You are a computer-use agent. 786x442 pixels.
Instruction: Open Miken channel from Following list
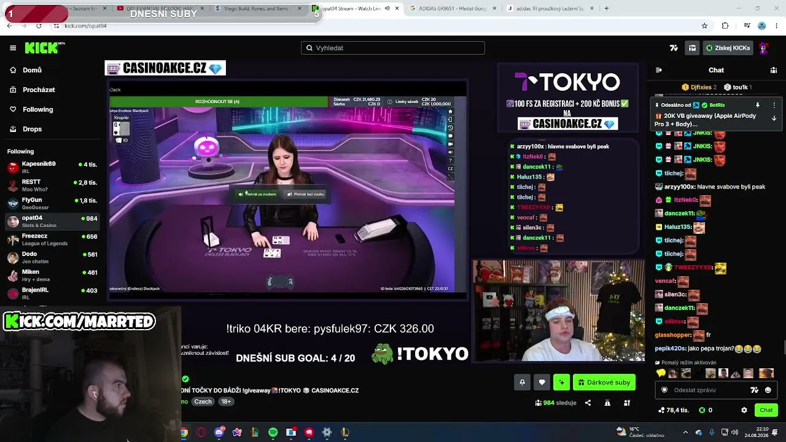point(52,275)
